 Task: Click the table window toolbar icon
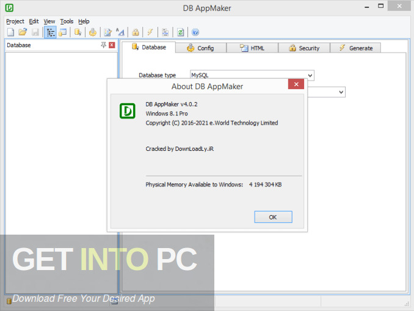[62, 32]
